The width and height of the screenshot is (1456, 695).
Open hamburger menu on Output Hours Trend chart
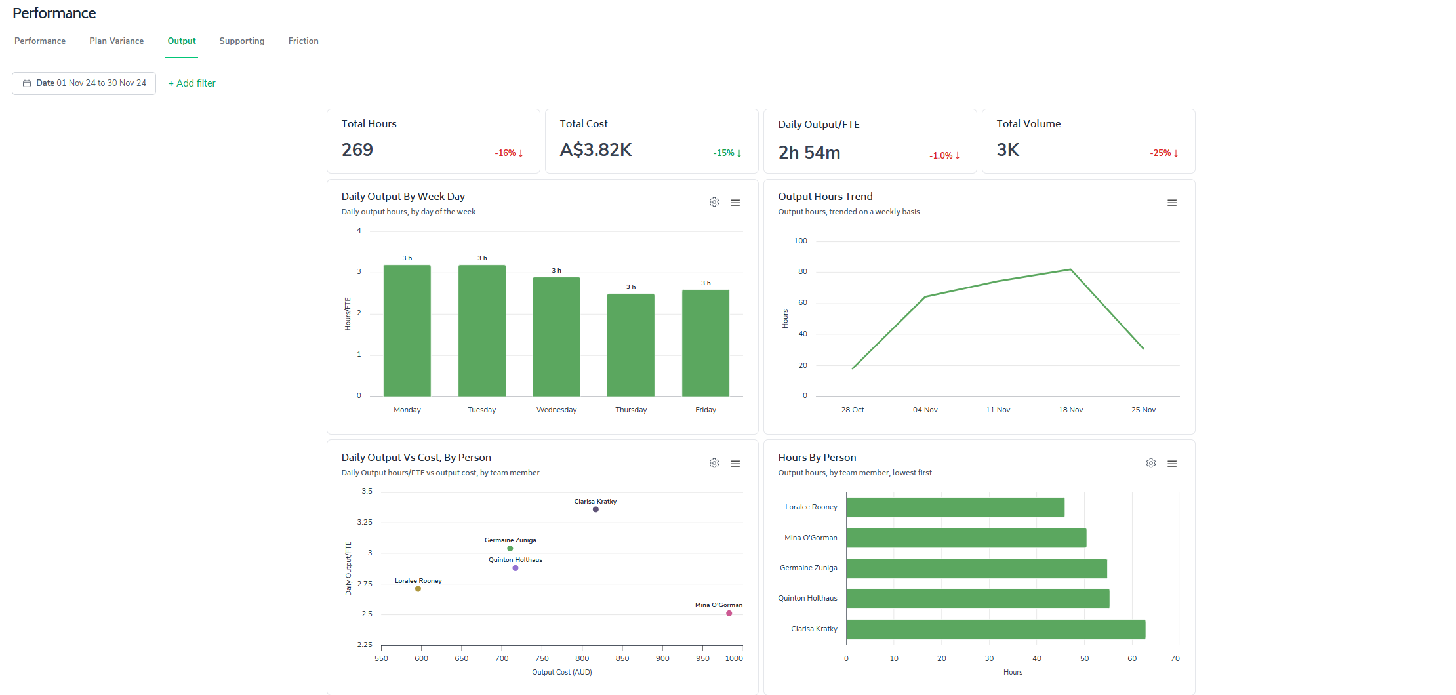1172,203
